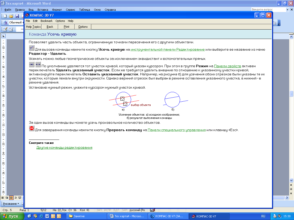Screen dimensions: 294x220
Task: Open Word's Справка menu
Action: click(x=110, y=10)
